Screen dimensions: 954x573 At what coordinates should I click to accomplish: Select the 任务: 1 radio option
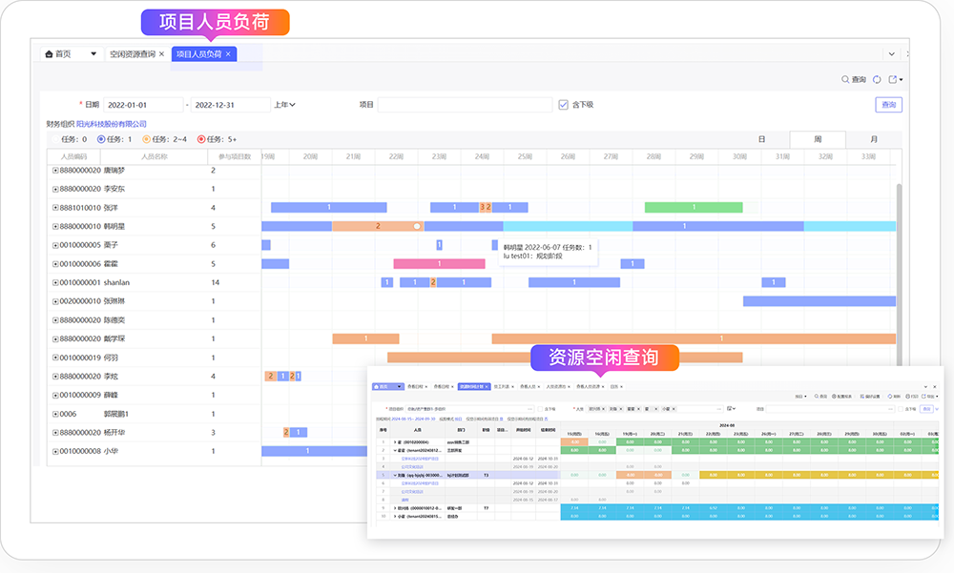click(102, 139)
